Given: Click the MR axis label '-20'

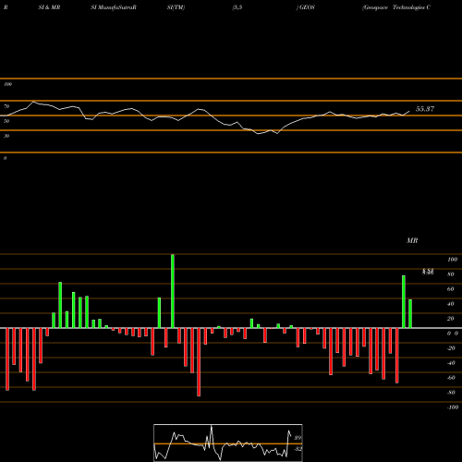Looking at the screenshot, I should click(x=451, y=348).
